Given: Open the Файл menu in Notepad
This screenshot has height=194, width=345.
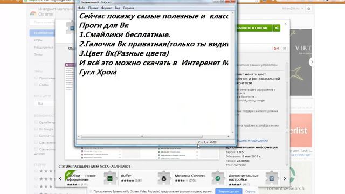Looking at the screenshot, I should 81,8.
